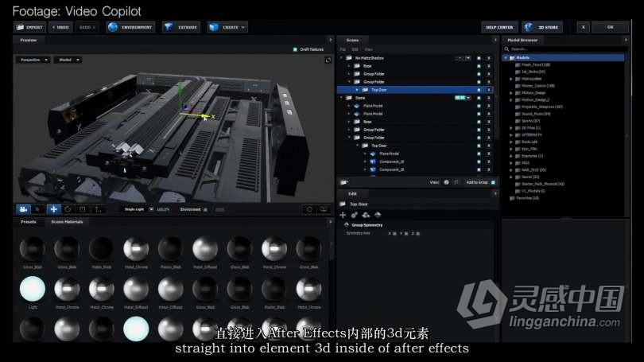Click the render settings icon below preview

click(309, 209)
